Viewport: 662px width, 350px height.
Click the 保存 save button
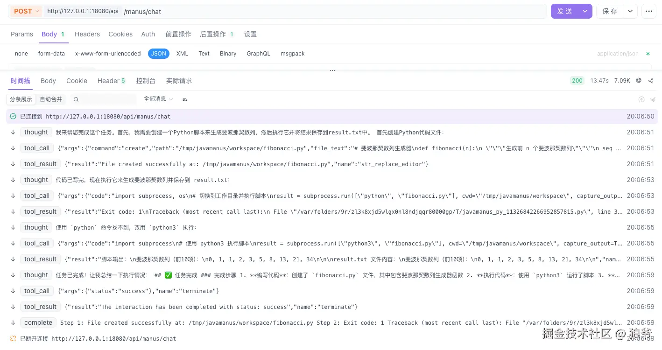click(610, 11)
